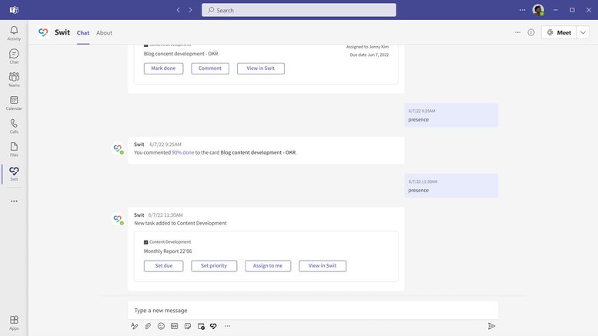
Task: Click the Search box at the top
Action: tap(299, 10)
